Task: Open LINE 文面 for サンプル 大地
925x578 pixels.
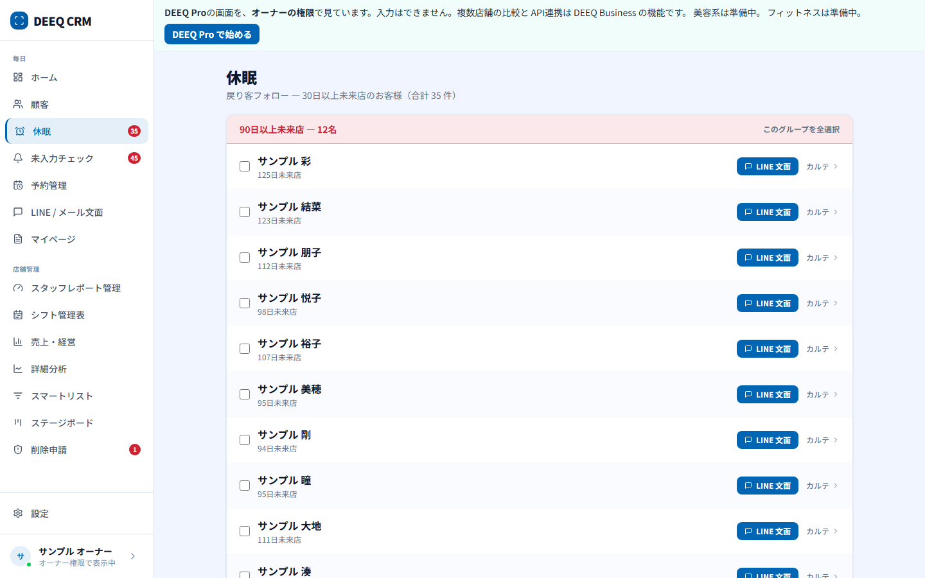Action: (768, 531)
